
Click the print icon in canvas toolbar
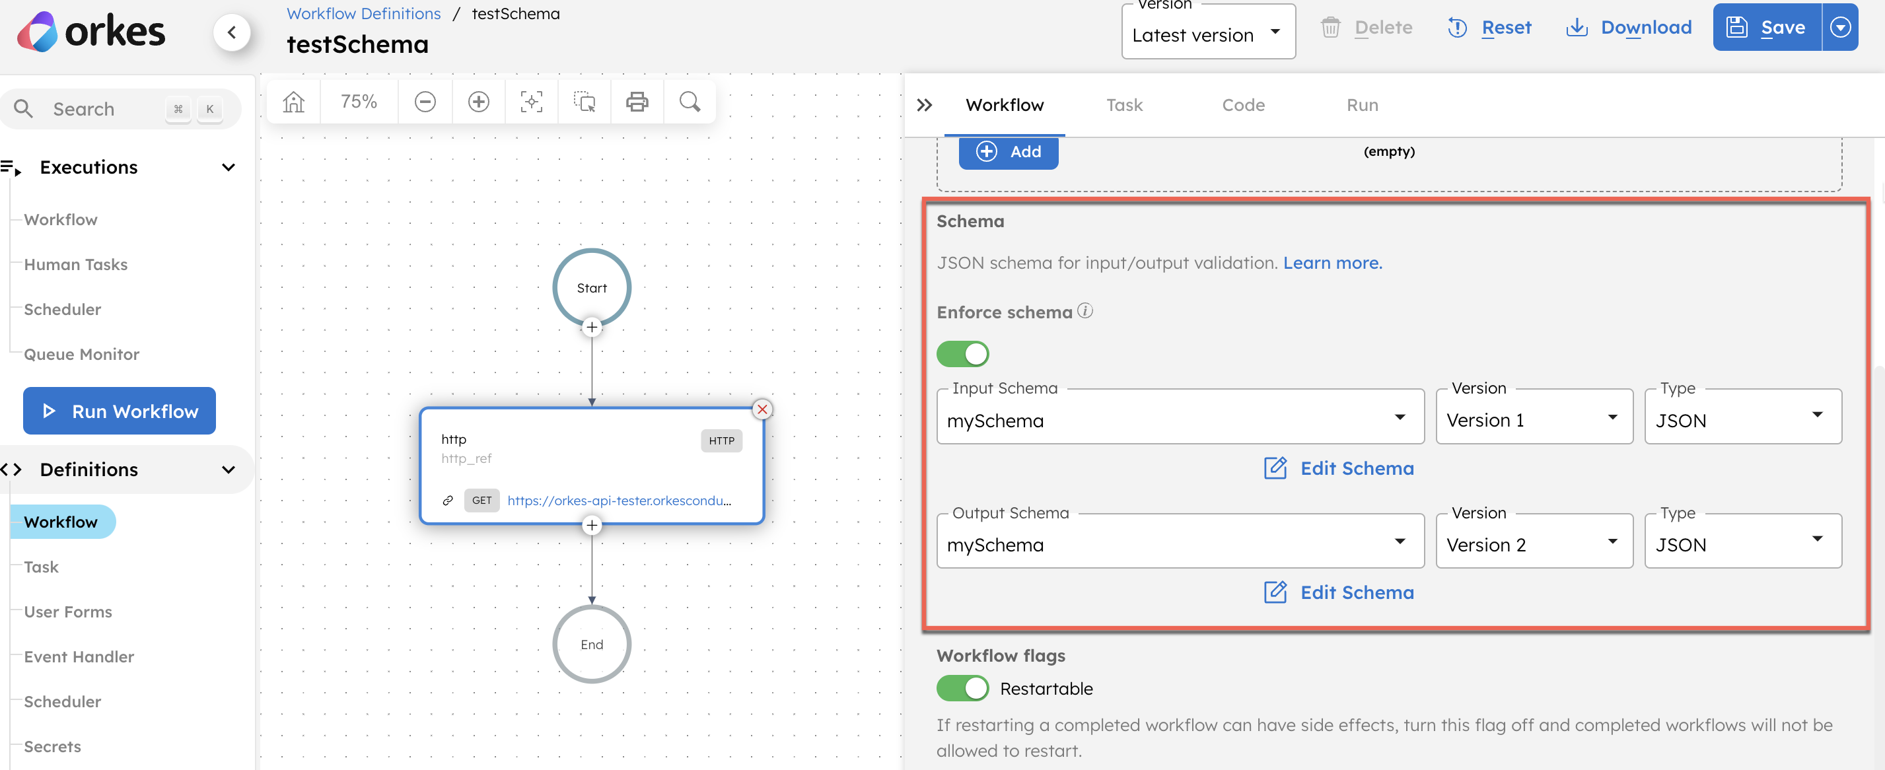click(x=637, y=102)
